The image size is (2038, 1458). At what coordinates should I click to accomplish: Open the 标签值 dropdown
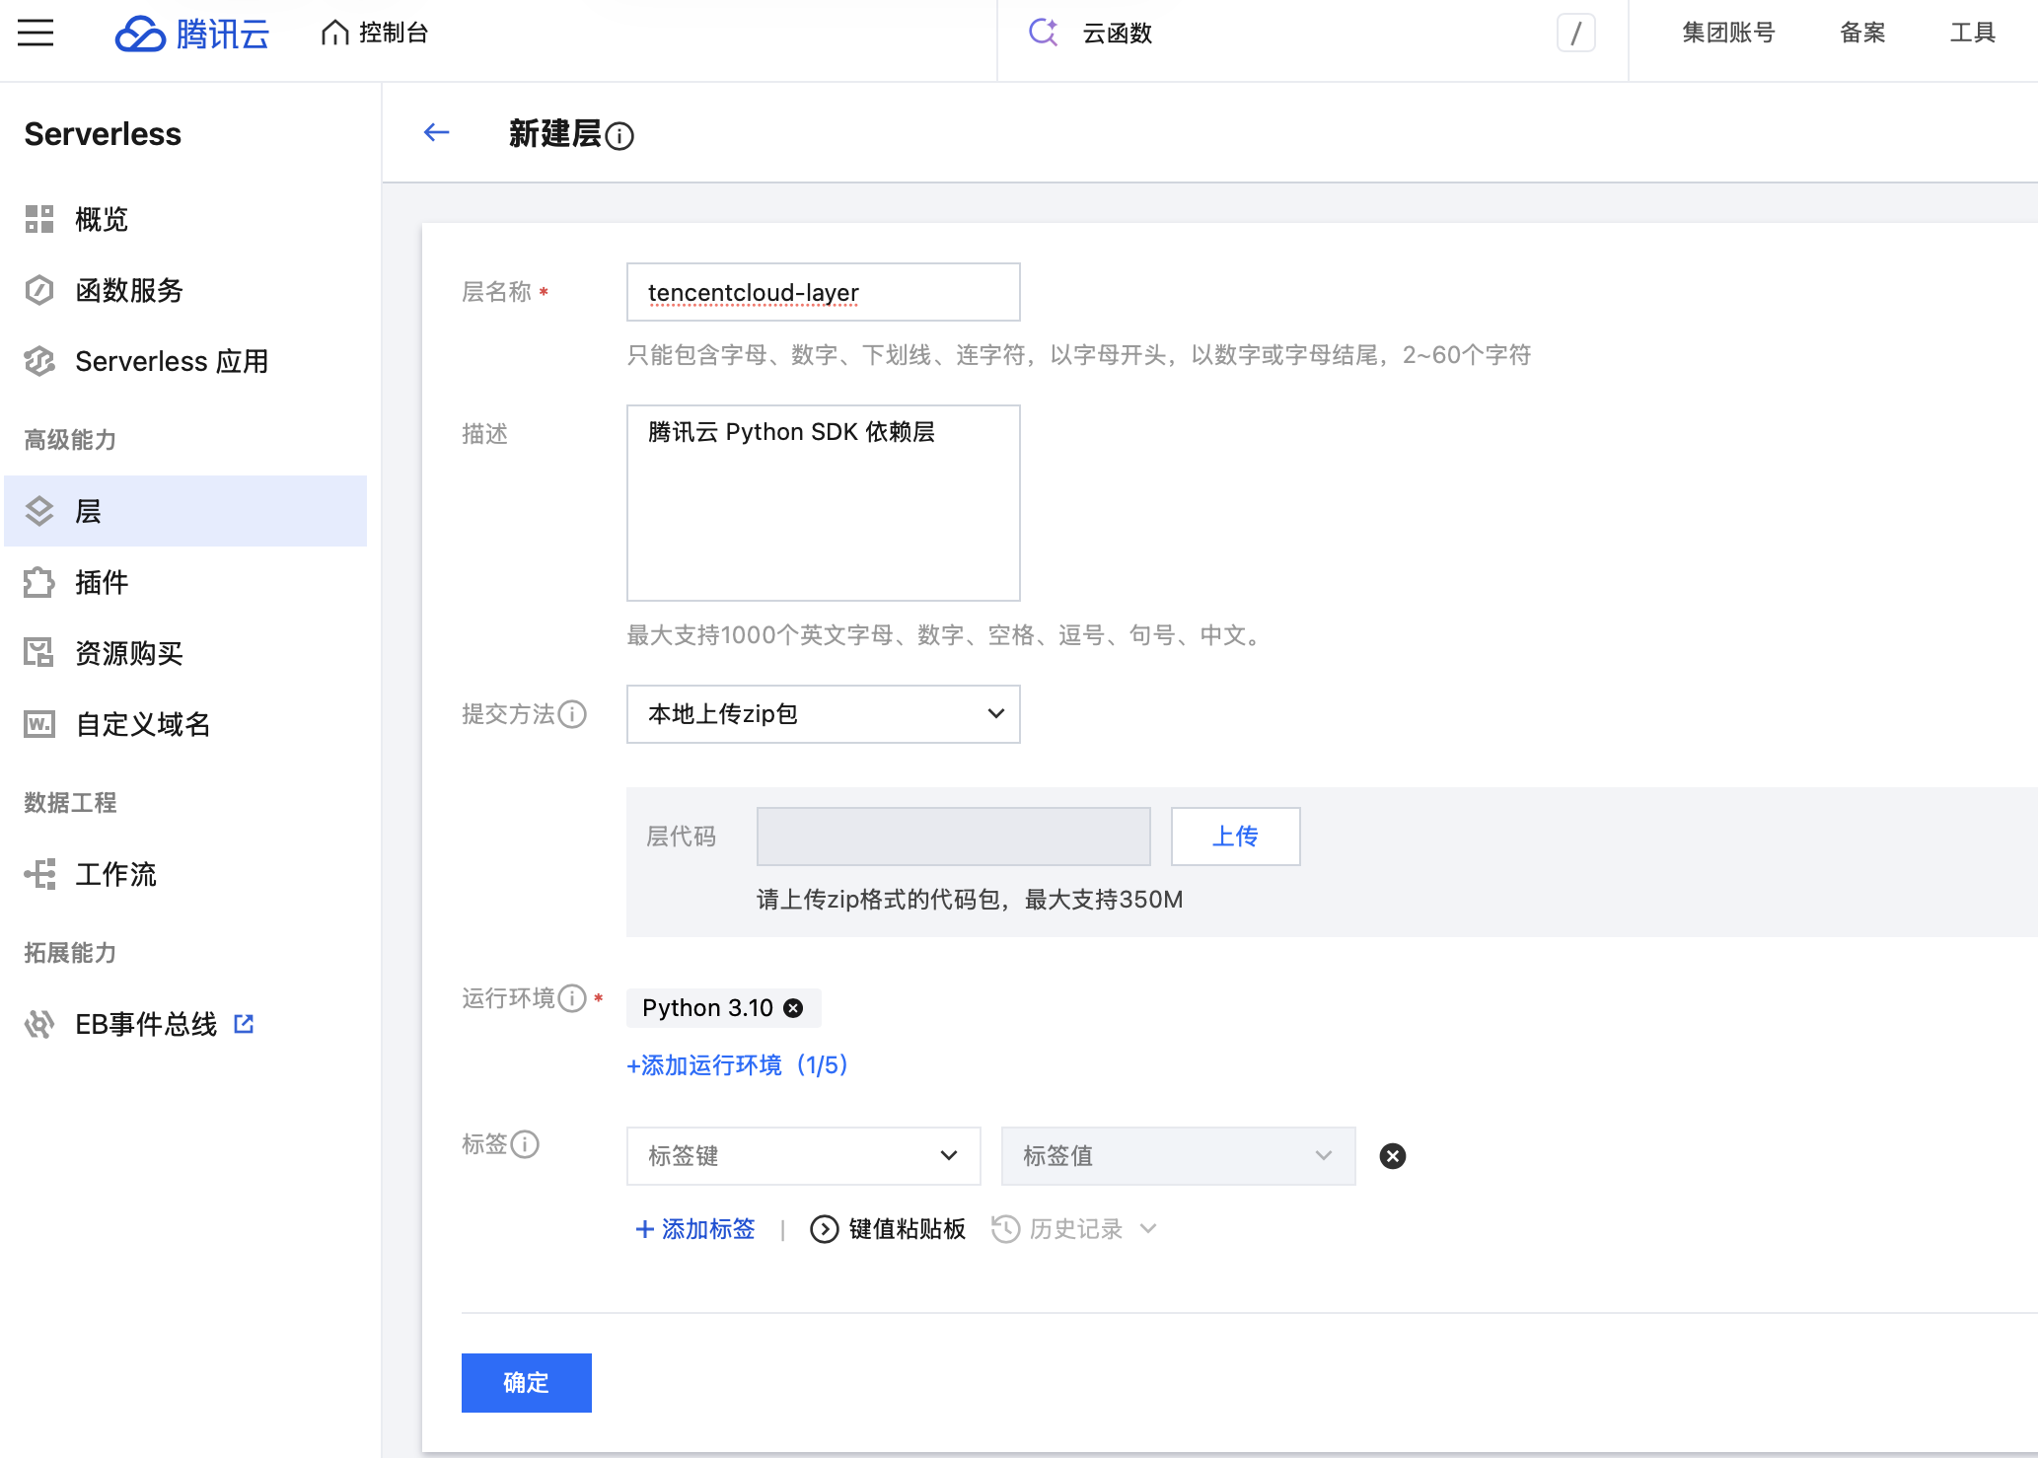(1179, 1156)
